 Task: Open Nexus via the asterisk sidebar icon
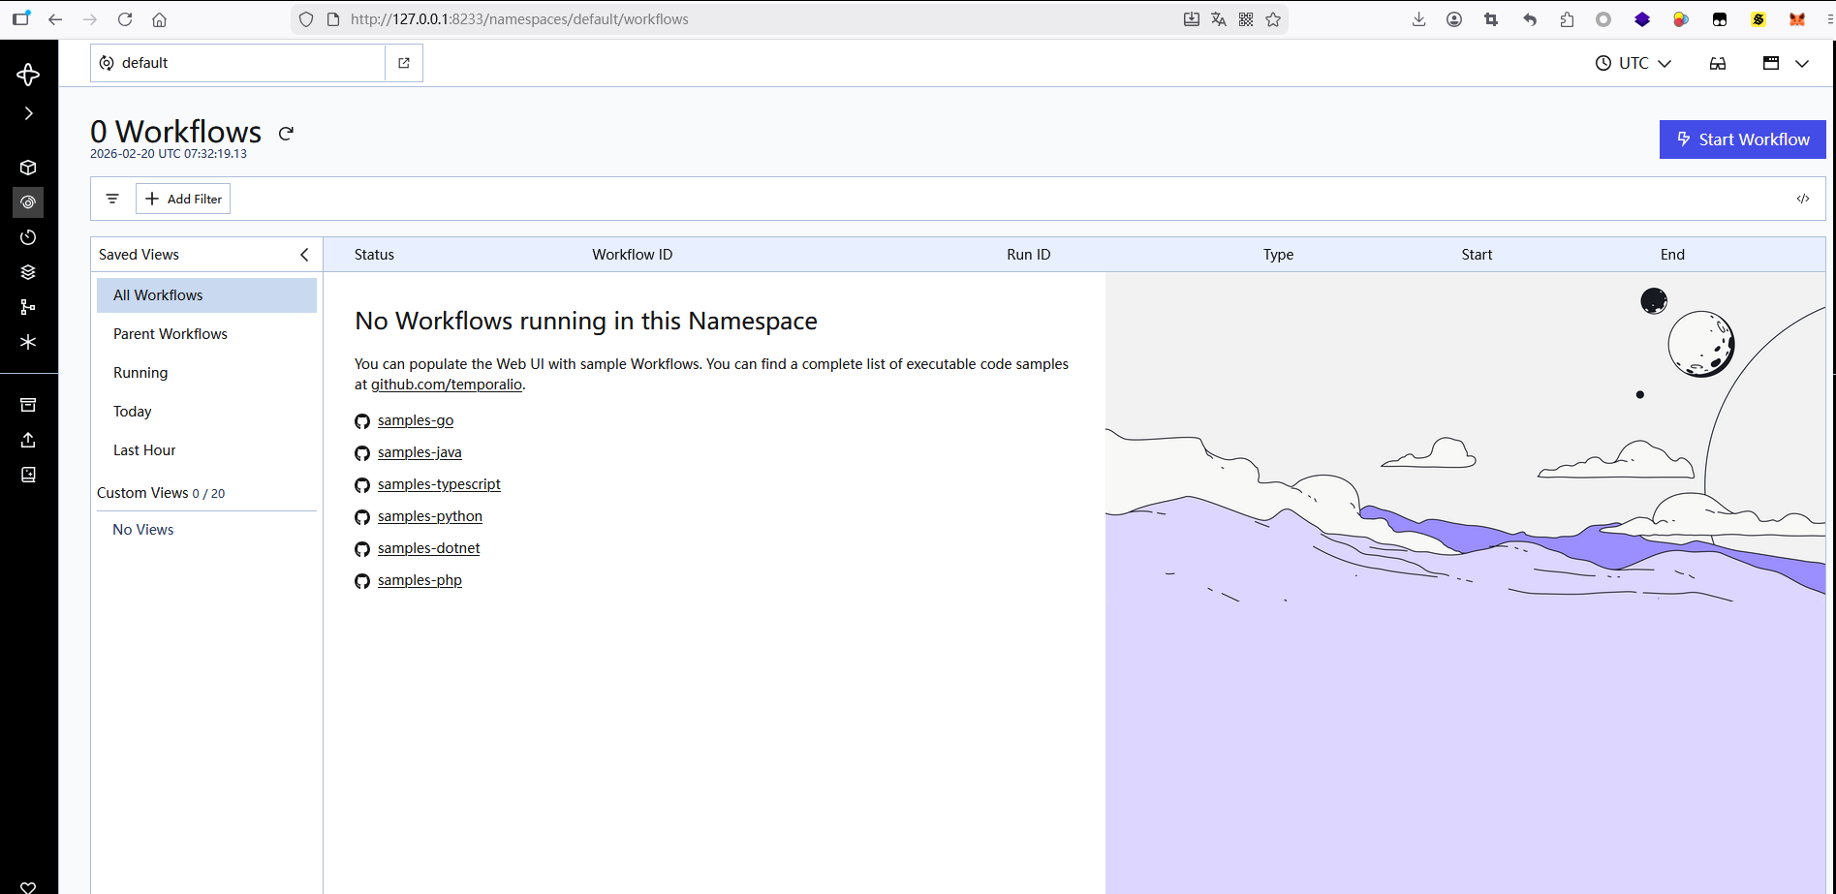(x=28, y=342)
